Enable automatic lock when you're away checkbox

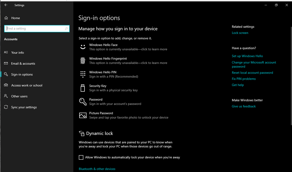coord(81,157)
